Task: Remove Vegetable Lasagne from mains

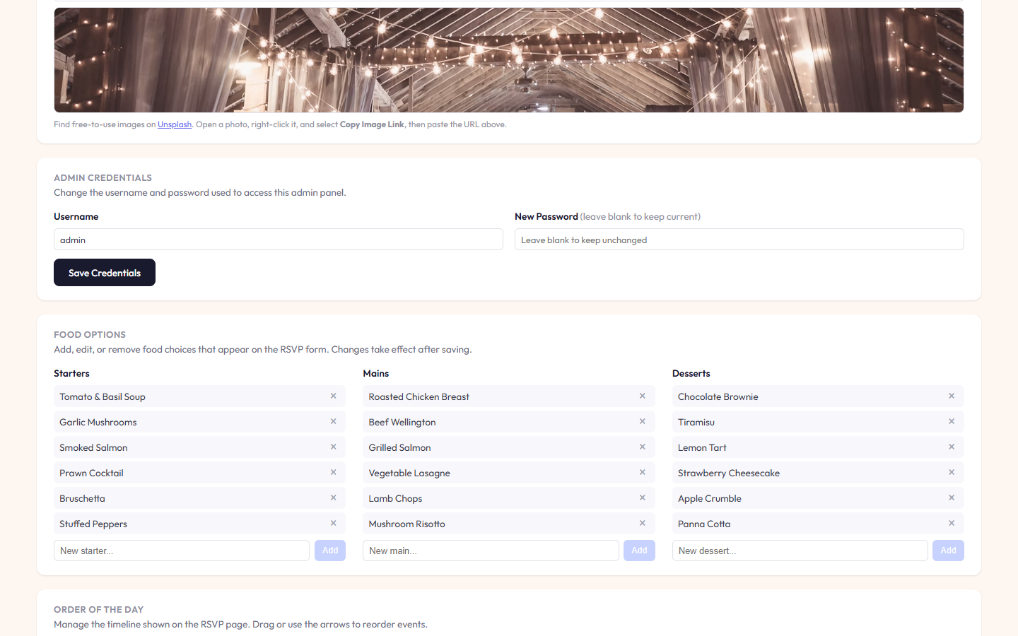Action: 643,472
